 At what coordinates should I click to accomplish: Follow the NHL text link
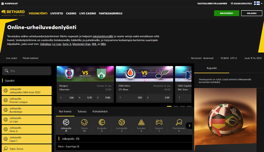coord(94,44)
